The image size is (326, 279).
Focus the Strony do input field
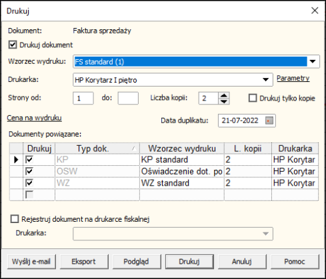(x=128, y=98)
